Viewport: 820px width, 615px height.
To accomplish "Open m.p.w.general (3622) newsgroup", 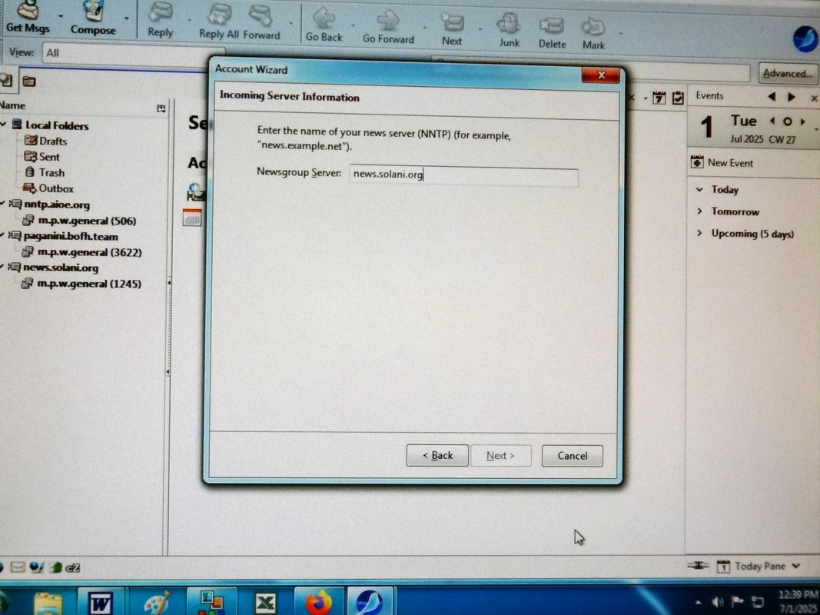I will coord(89,252).
